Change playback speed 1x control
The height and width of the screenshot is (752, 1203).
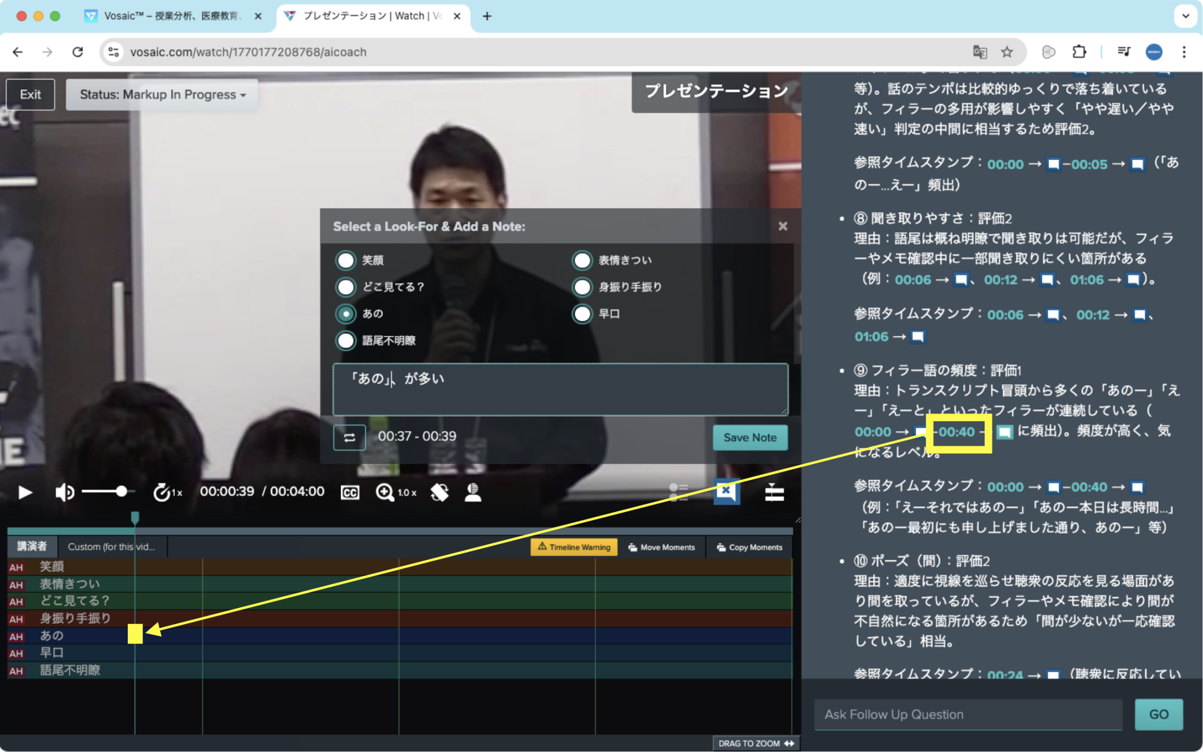coord(167,492)
